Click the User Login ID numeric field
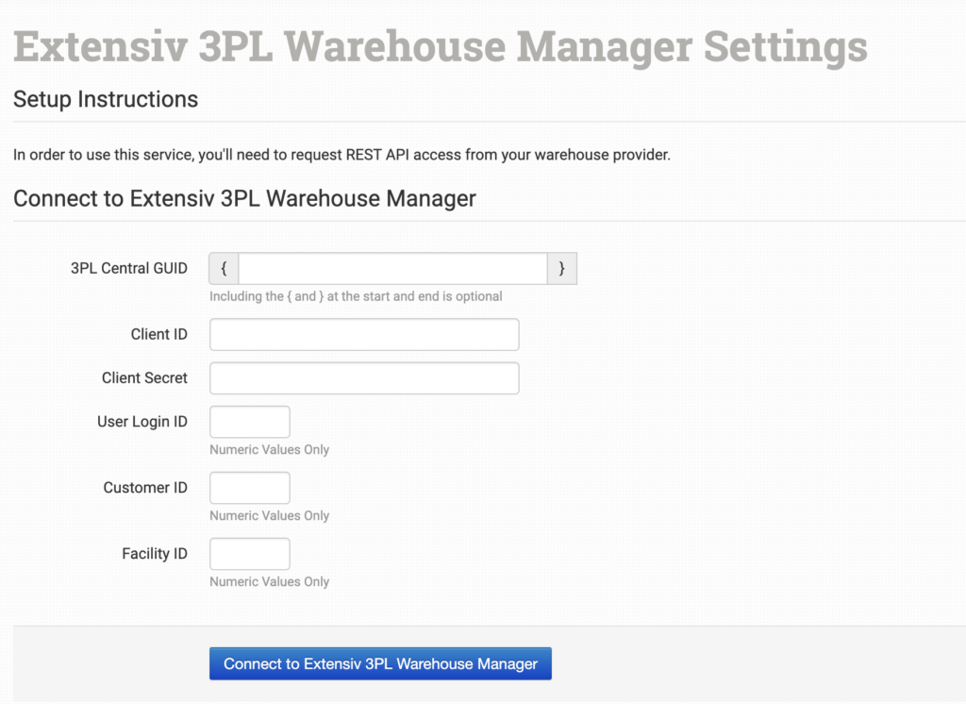966x704 pixels. click(x=249, y=422)
